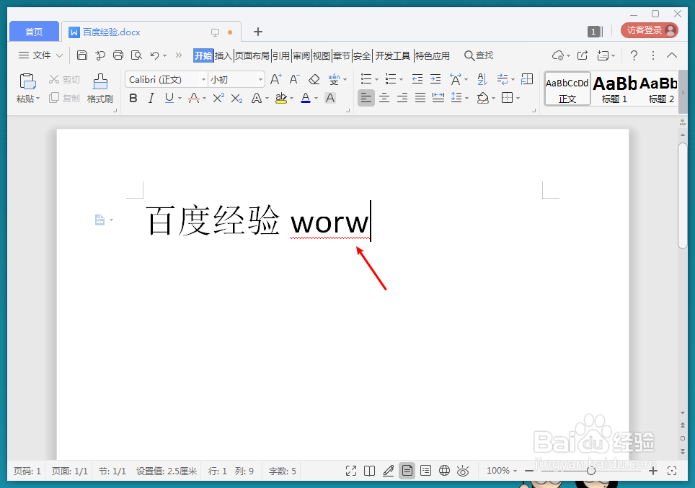The image size is (695, 488).
Task: Click the yellow highlight color button
Action: coord(281,98)
